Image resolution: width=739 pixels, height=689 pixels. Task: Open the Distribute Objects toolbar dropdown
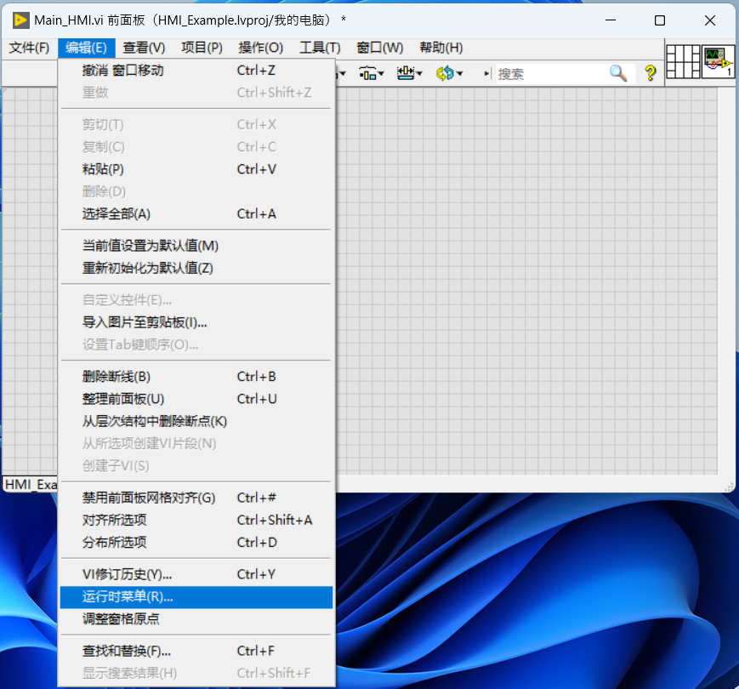pyautogui.click(x=372, y=73)
